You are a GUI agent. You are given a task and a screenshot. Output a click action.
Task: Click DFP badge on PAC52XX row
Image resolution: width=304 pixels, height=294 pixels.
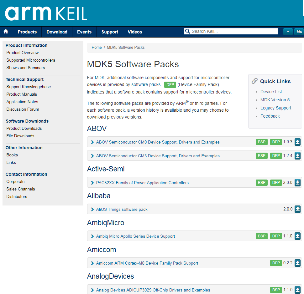click(276, 183)
